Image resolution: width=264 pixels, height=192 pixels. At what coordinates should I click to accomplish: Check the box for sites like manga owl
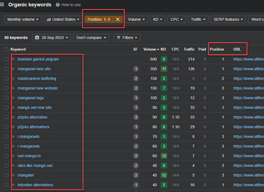pyautogui.click(x=6, y=165)
